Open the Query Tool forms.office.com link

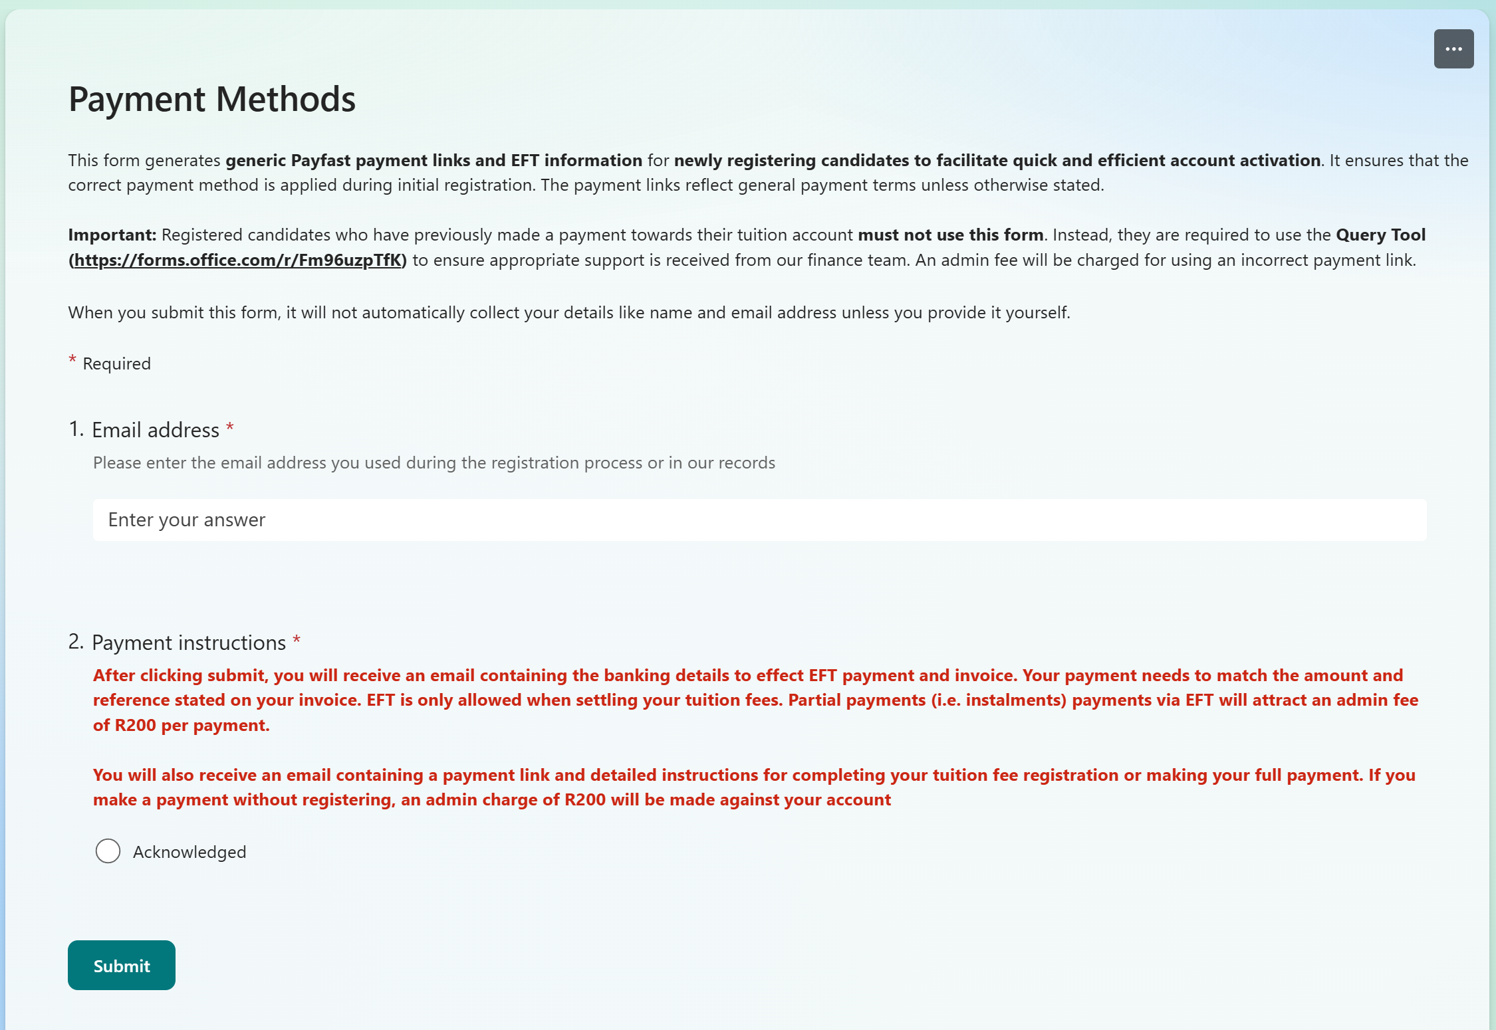[x=238, y=260]
